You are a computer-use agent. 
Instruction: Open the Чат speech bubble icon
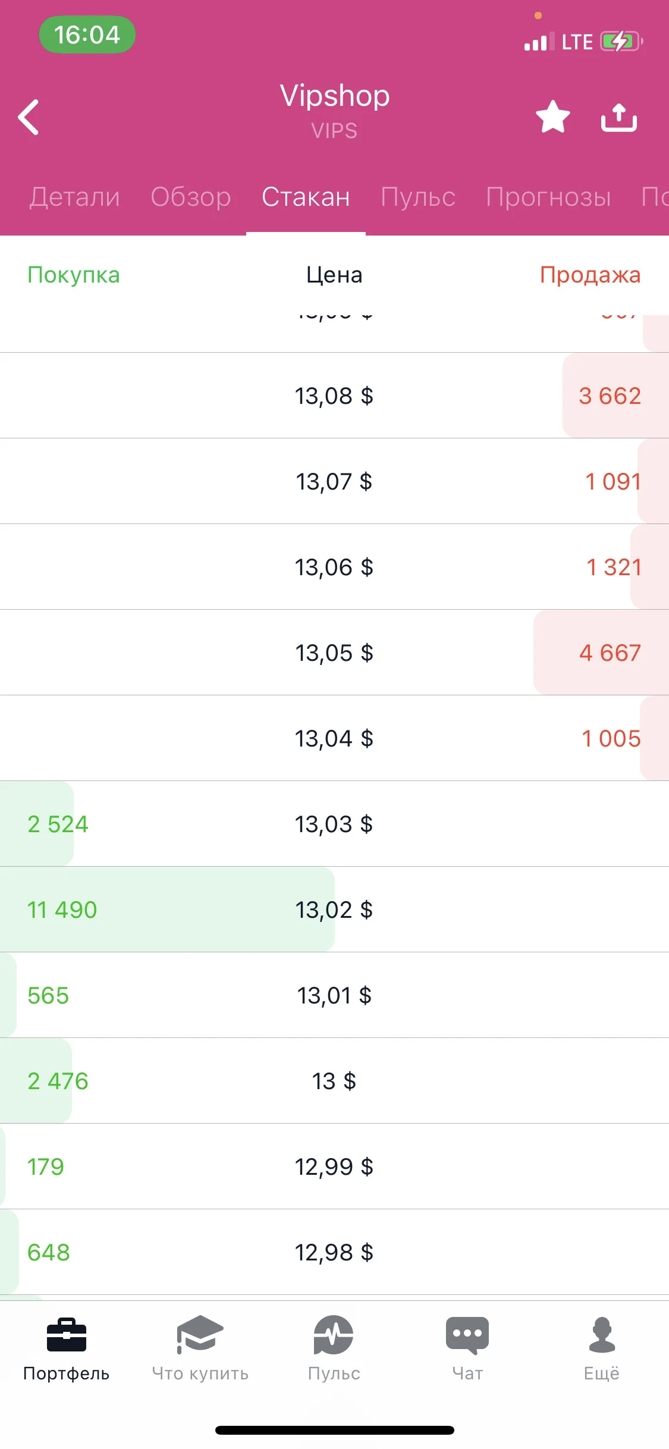click(x=467, y=1335)
